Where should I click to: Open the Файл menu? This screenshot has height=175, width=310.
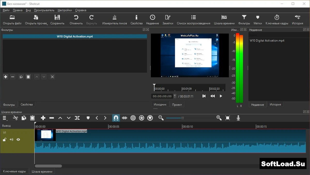point(6,10)
